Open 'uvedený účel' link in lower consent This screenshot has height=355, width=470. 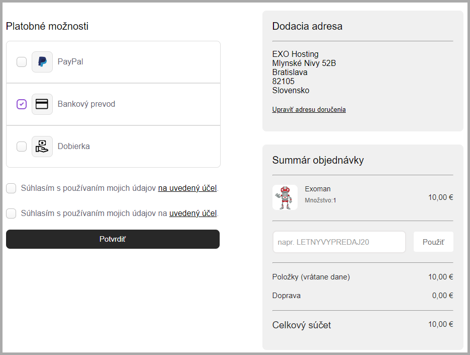[193, 214]
